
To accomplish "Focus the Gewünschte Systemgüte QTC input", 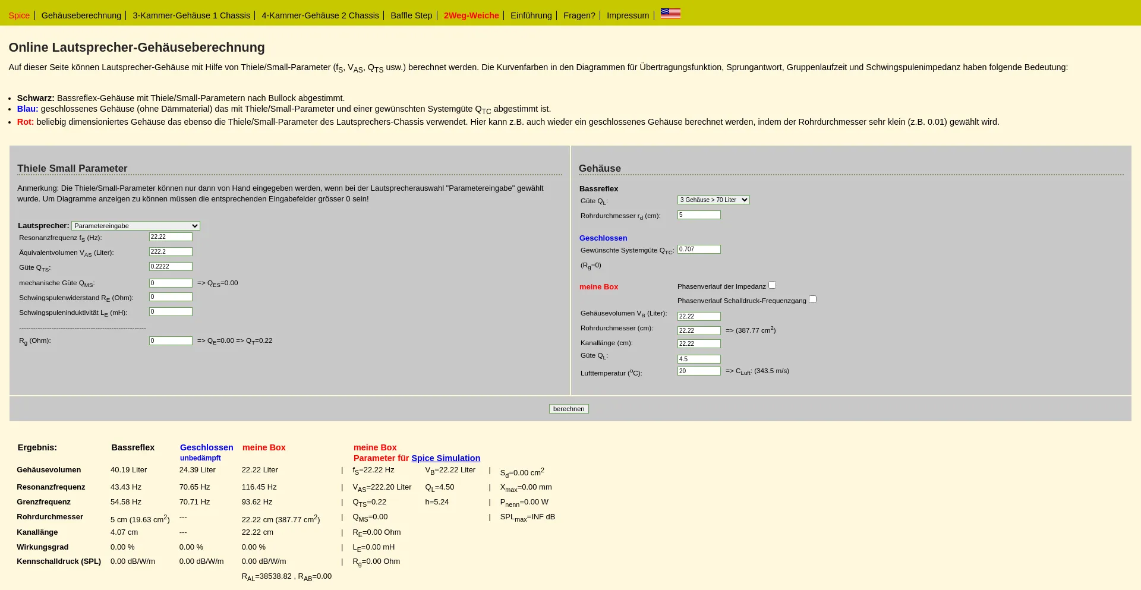I will tap(699, 250).
